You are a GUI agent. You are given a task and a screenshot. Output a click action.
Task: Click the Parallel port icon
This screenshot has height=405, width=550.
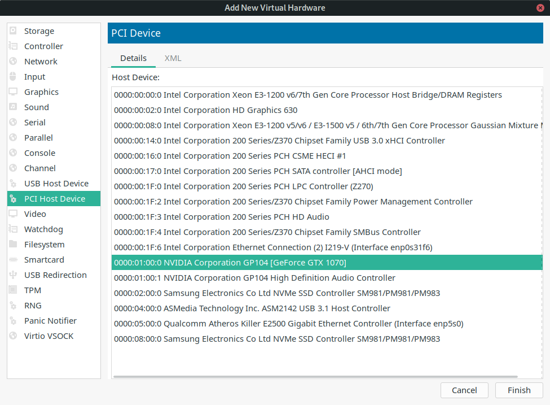(x=13, y=138)
